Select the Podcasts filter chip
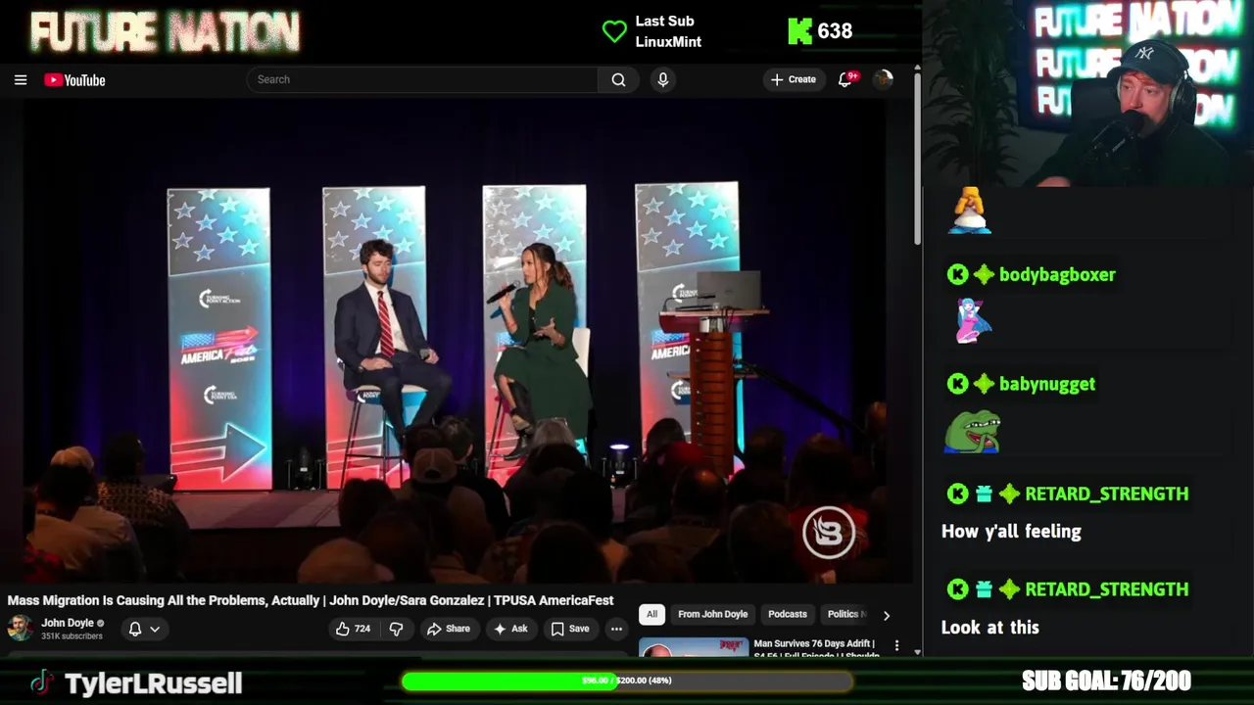Viewport: 1254px width, 705px height. tap(788, 614)
